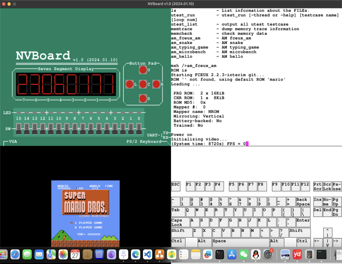Open Mail from the Dock
Image resolution: width=342 pixels, height=264 pixels.
pos(39,254)
